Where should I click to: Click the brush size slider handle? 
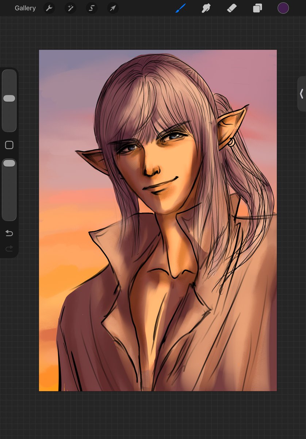click(9, 98)
